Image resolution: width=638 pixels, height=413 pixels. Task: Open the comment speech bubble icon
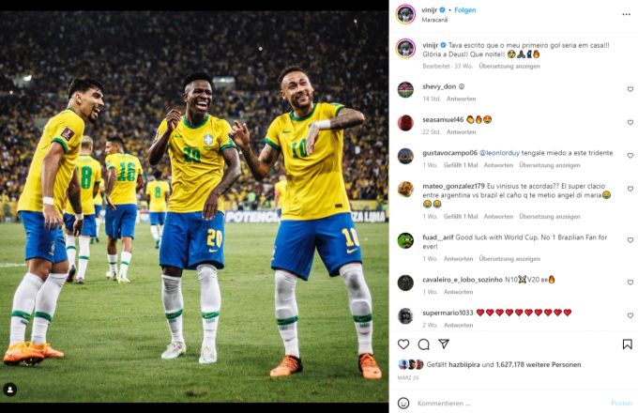pos(423,344)
